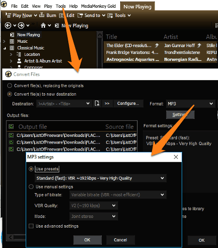Click the Location list icon

pos(19,54)
